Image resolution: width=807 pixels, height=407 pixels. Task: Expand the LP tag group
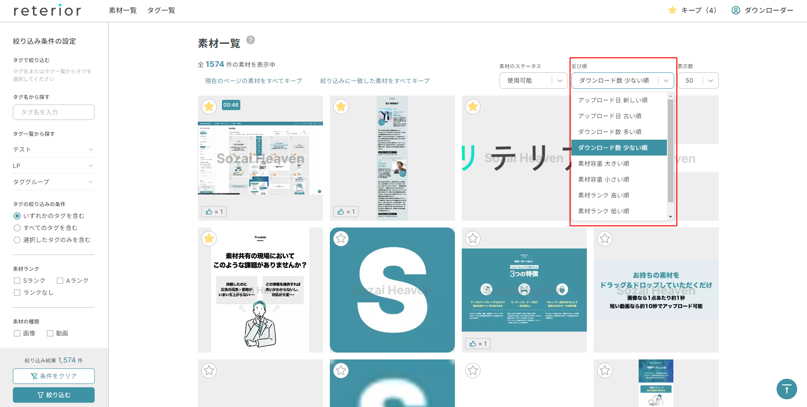click(54, 166)
